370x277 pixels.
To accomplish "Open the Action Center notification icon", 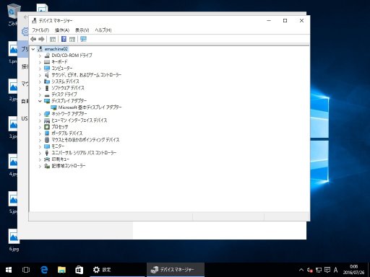I will [327, 270].
